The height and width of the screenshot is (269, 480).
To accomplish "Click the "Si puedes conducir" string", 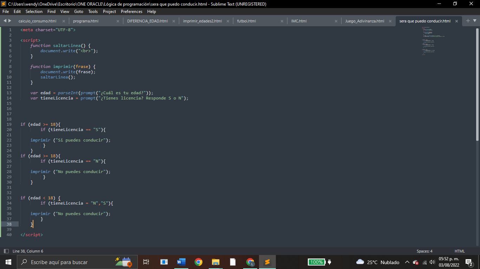I will pyautogui.click(x=80, y=140).
